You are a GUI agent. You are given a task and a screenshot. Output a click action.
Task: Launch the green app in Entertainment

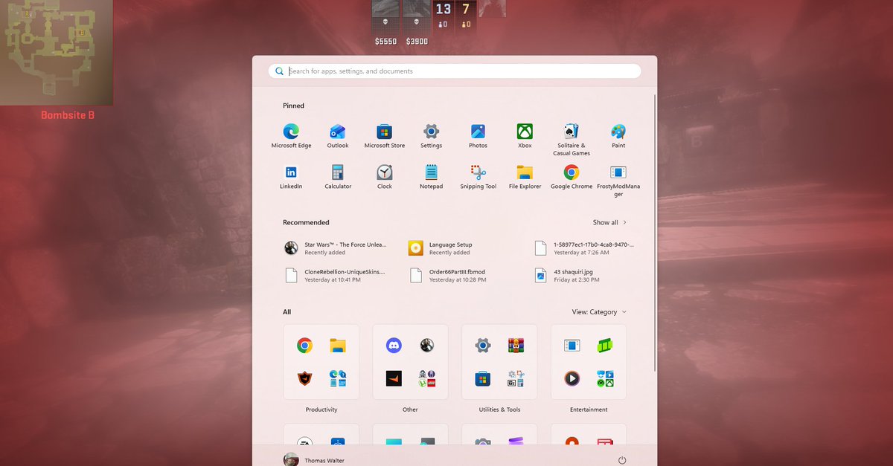pyautogui.click(x=605, y=345)
